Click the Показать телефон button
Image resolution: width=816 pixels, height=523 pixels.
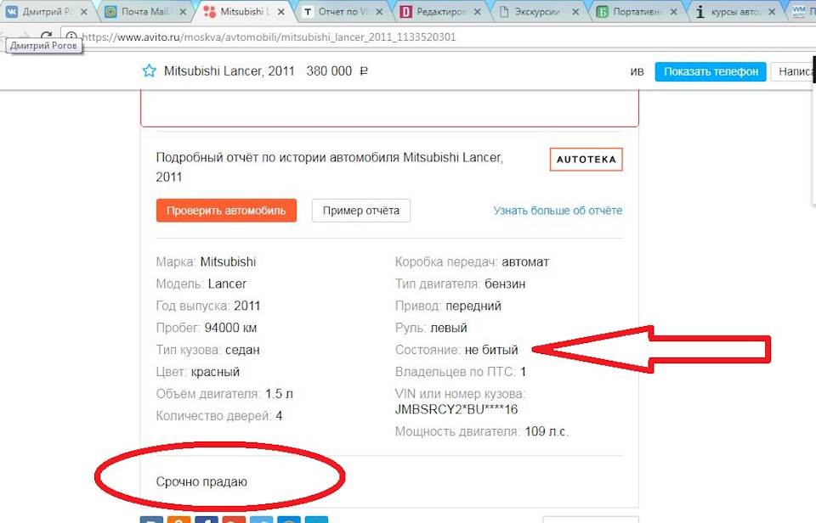click(x=711, y=71)
